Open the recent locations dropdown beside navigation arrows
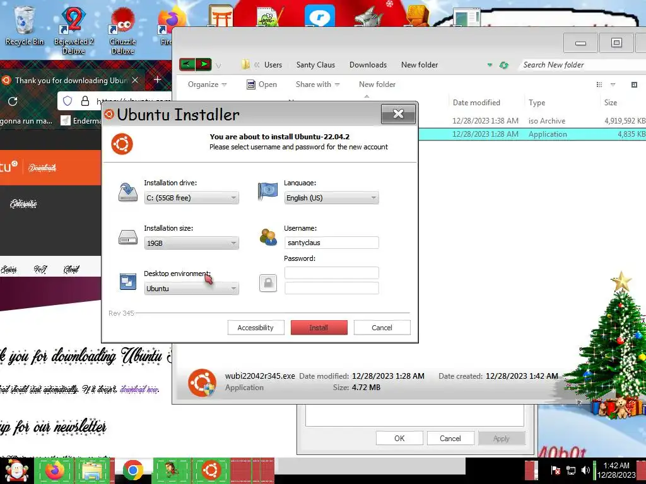646x484 pixels. (x=218, y=66)
